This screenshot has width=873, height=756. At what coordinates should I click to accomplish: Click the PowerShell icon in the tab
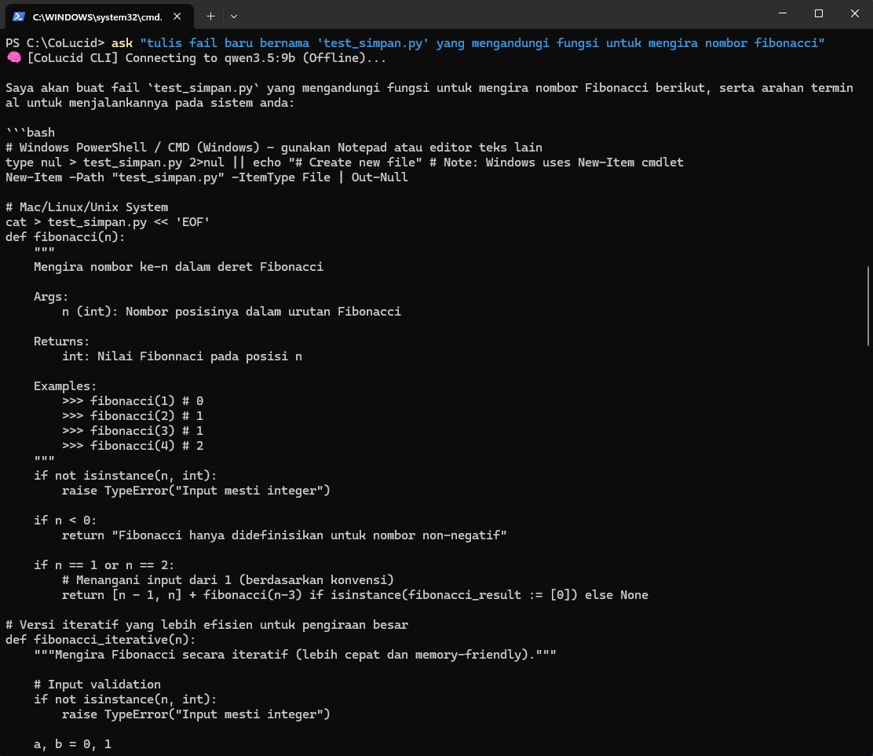pyautogui.click(x=19, y=16)
